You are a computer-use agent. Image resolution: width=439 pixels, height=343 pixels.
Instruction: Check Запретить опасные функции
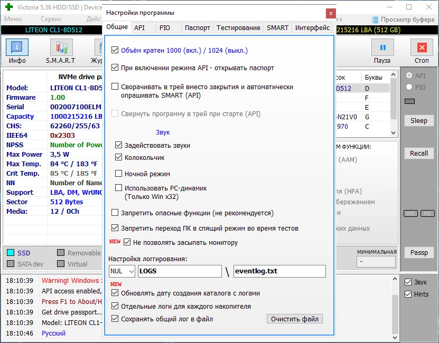tap(115, 213)
